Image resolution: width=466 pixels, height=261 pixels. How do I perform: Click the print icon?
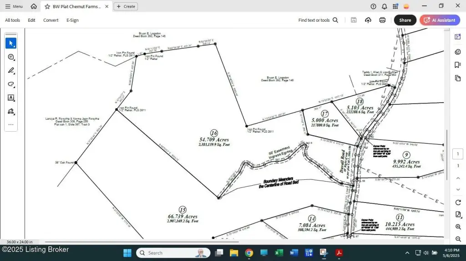pos(382,20)
